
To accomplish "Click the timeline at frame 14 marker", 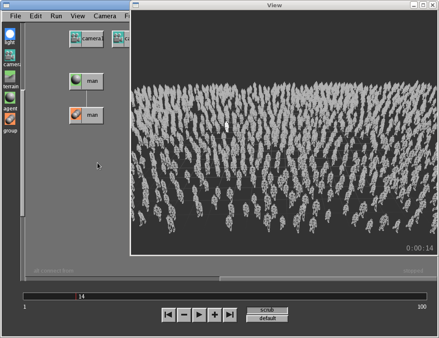I will pyautogui.click(x=76, y=296).
